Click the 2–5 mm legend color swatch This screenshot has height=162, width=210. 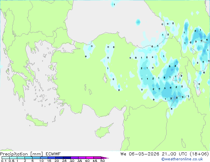pyautogui.click(x=28, y=158)
